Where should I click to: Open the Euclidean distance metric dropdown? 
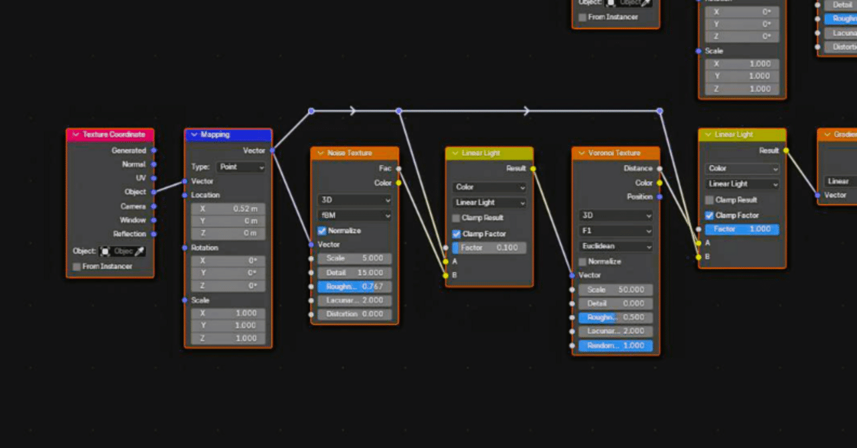pos(615,246)
